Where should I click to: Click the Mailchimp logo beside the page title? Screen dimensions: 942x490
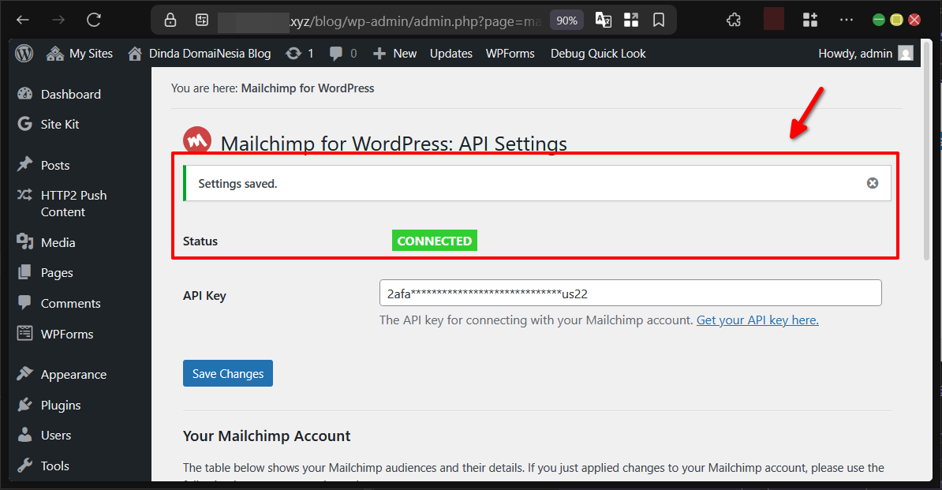pos(196,140)
